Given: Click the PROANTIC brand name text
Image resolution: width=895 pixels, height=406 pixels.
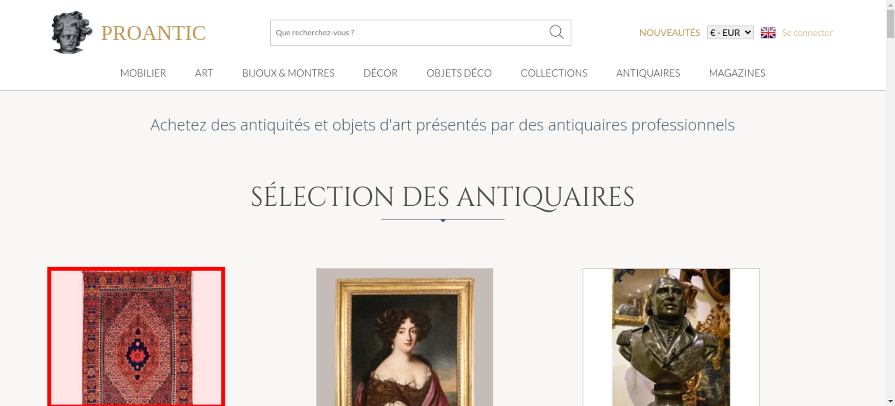Looking at the screenshot, I should click(153, 33).
